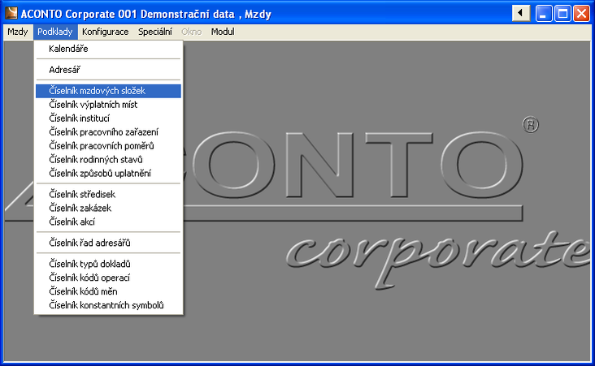Image resolution: width=595 pixels, height=366 pixels.
Task: Open Číselník rodinných stavů
Action: pyautogui.click(x=108, y=160)
